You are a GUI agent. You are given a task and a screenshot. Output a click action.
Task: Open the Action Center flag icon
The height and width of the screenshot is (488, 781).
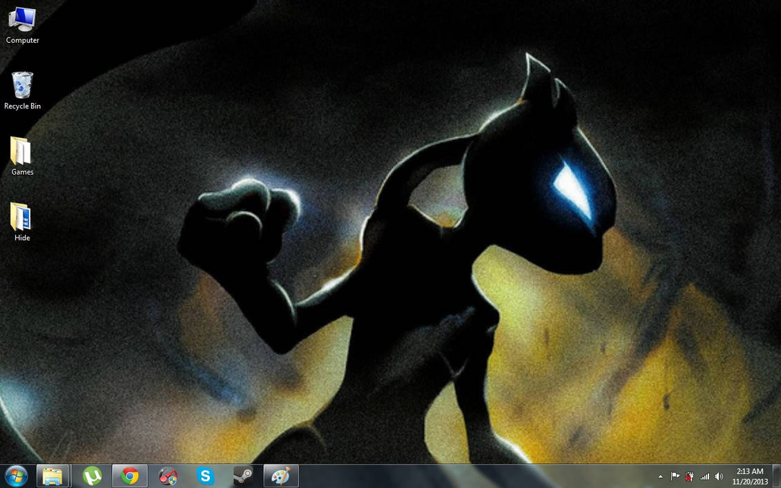coord(674,476)
